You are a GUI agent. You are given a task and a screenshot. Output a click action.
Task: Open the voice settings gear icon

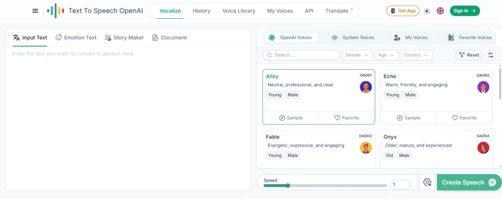pos(427,182)
